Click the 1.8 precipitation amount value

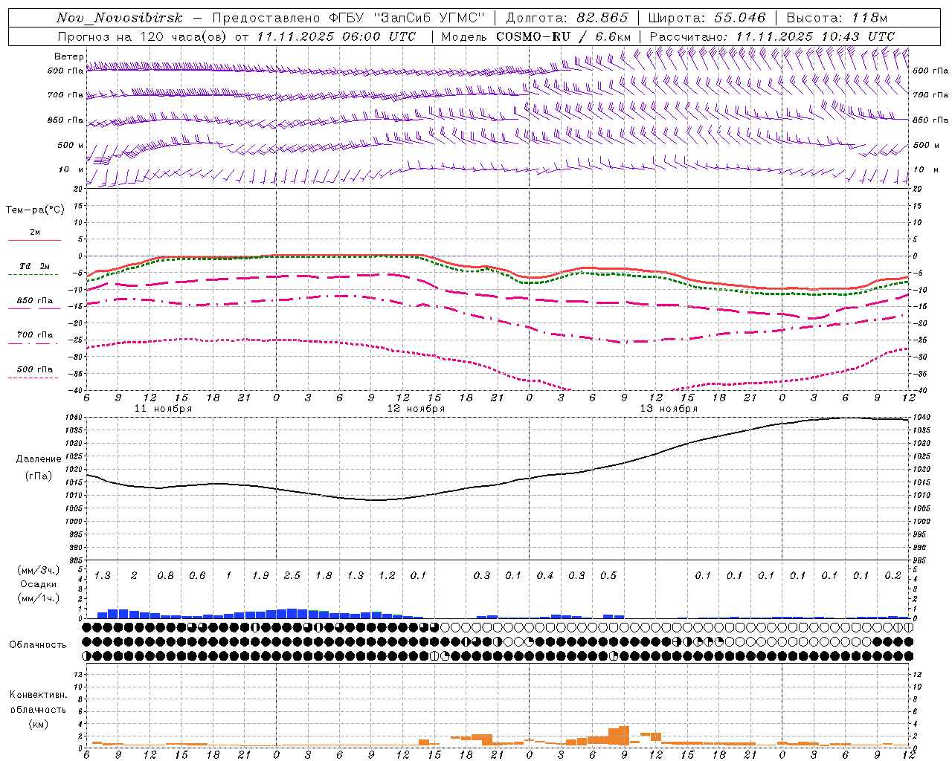point(324,576)
